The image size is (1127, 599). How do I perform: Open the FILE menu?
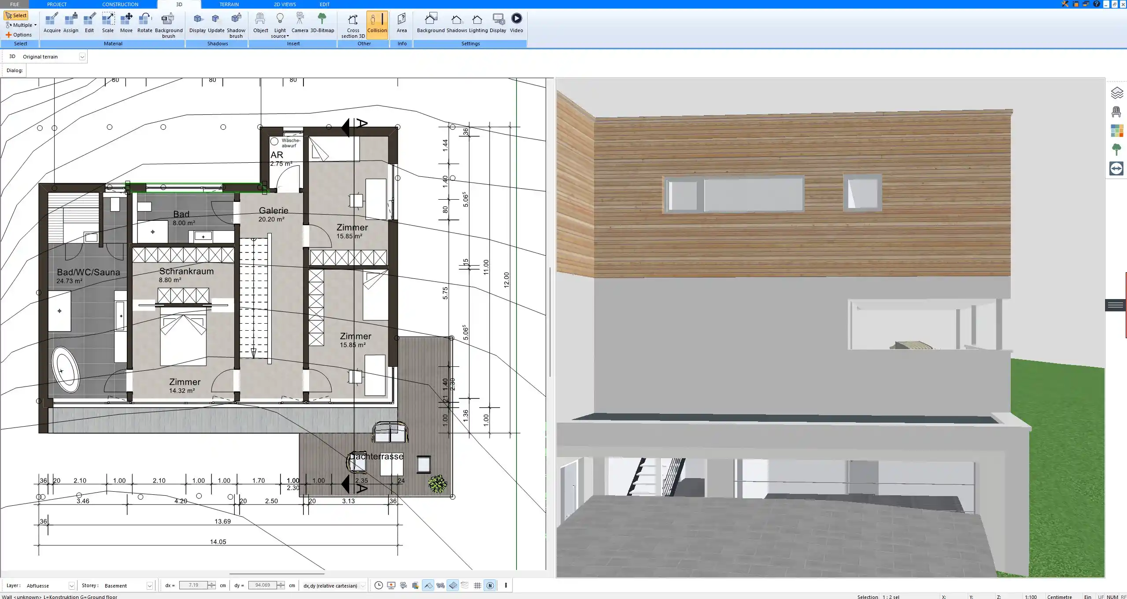click(15, 4)
